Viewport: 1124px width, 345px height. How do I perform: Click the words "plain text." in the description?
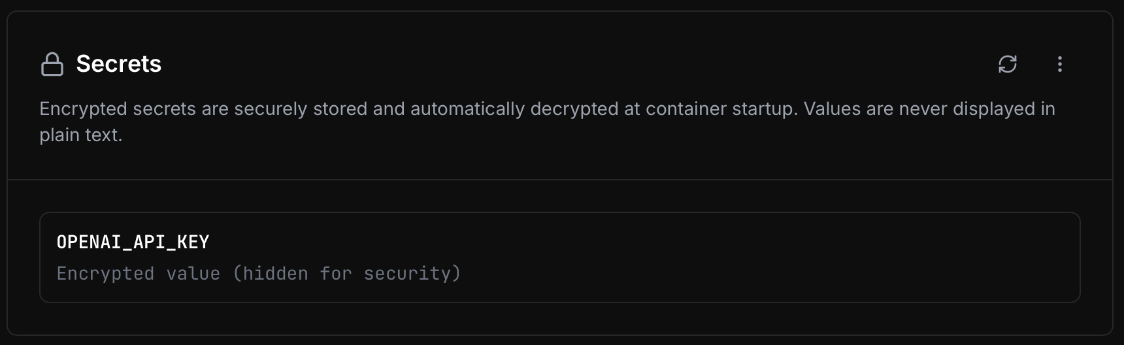tap(80, 135)
